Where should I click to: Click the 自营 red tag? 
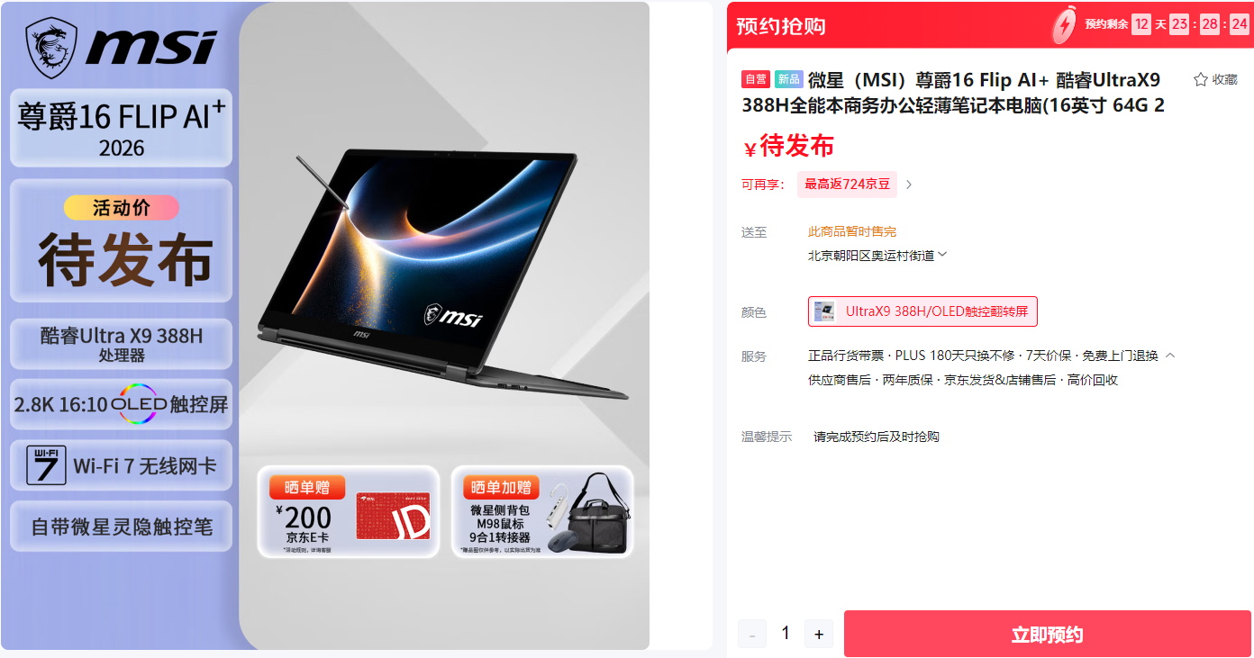(x=756, y=79)
